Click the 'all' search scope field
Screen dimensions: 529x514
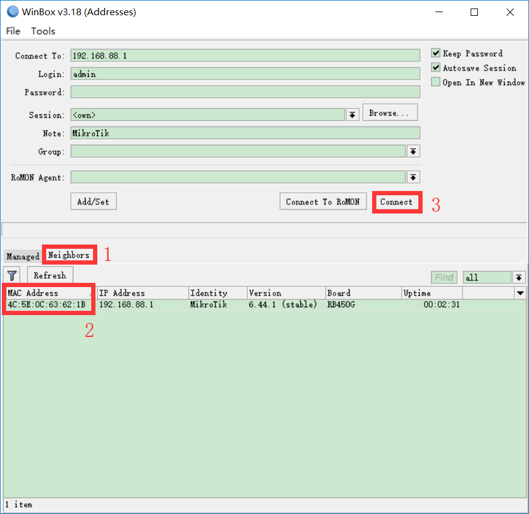tap(488, 277)
